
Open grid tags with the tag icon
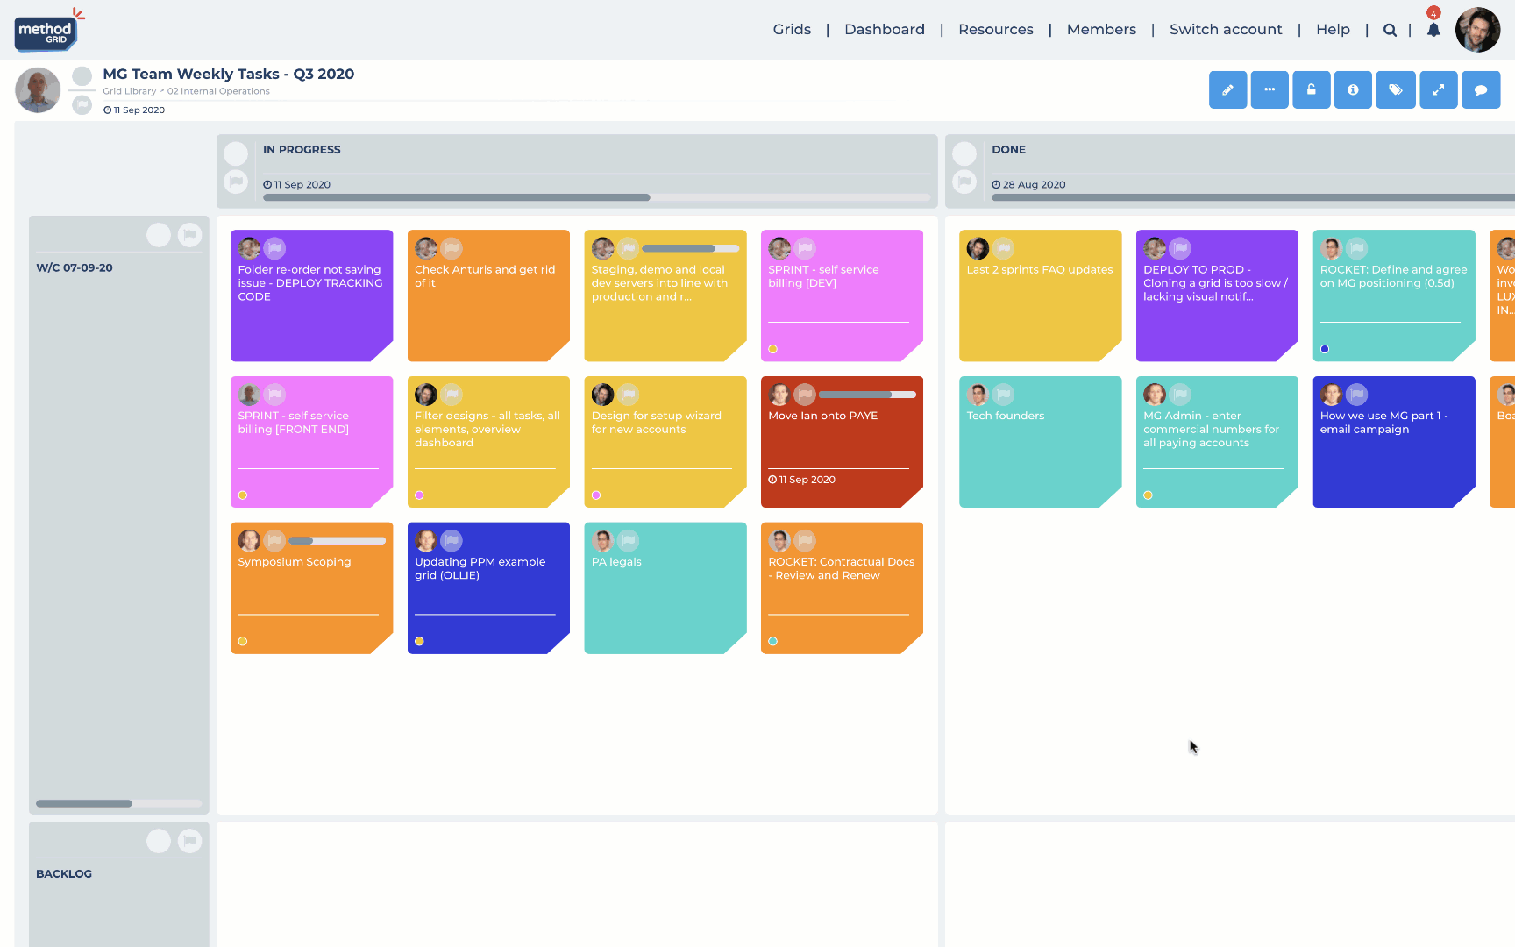click(x=1396, y=89)
